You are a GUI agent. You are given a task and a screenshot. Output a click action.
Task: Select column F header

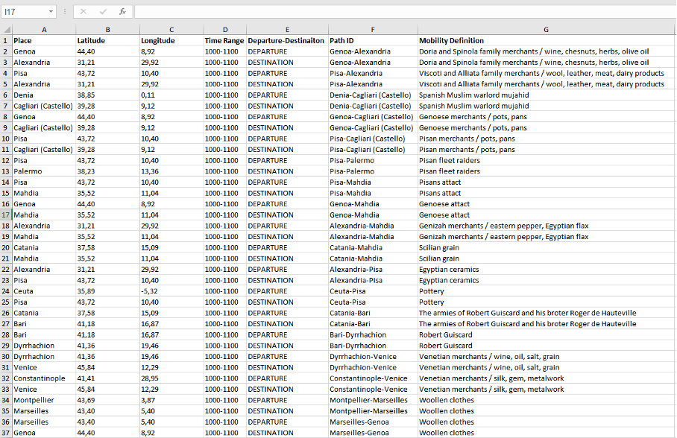click(373, 30)
